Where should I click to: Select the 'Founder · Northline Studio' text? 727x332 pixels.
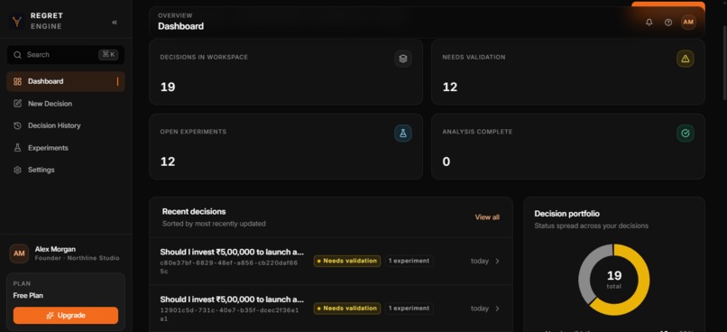tap(77, 258)
